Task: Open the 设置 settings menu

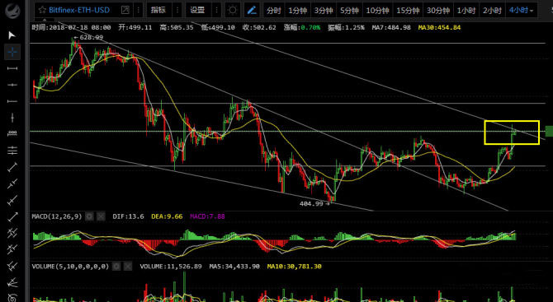Action: click(x=197, y=10)
